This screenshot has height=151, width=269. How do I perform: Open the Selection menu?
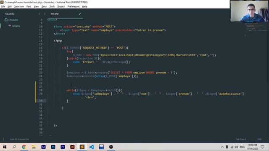pos(19,7)
